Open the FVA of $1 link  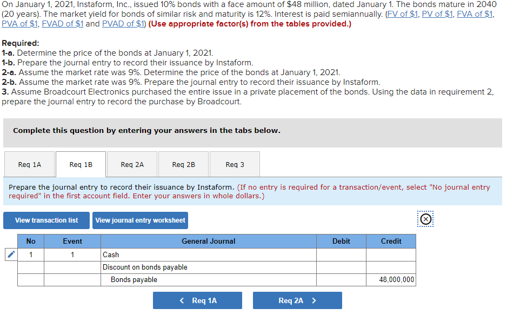click(475, 14)
